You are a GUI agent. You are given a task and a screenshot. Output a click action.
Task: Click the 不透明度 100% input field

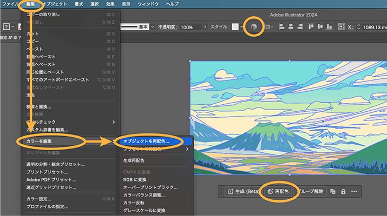(191, 27)
